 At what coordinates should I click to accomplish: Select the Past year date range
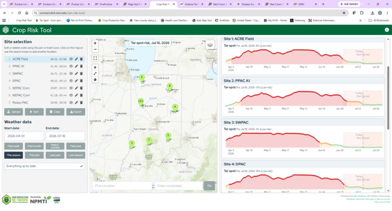click(x=76, y=146)
